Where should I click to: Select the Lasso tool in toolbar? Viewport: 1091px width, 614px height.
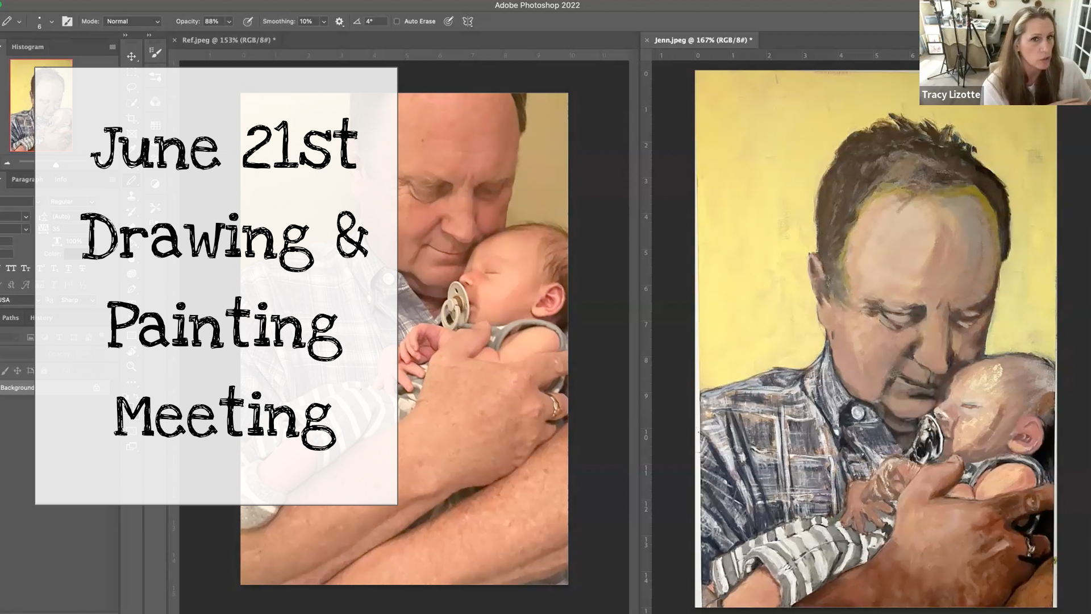click(131, 87)
